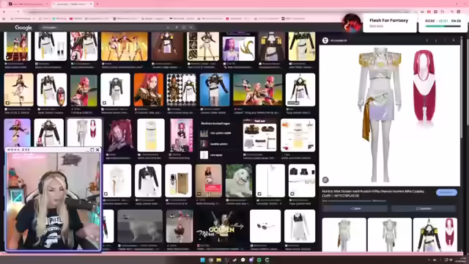
Task: Click the blue Visit button
Action: pos(446,192)
